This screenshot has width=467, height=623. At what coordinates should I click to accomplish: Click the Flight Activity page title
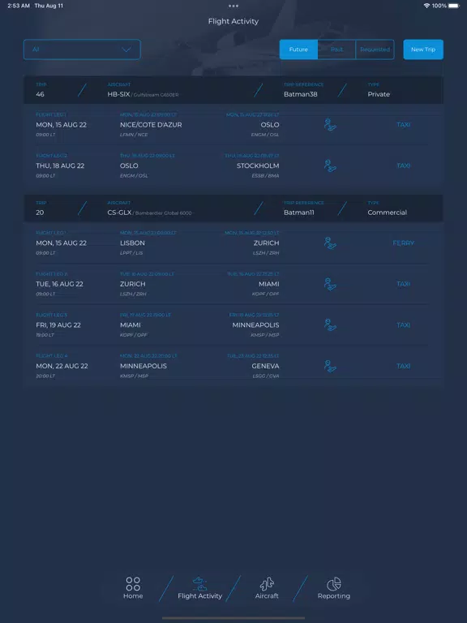coord(233,21)
